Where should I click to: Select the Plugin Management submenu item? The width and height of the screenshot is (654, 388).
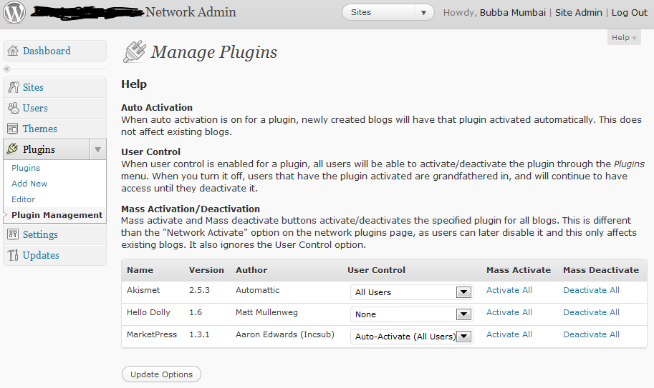57,215
